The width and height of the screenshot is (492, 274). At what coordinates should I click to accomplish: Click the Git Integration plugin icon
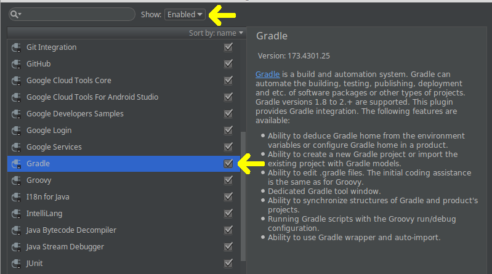[x=16, y=47]
